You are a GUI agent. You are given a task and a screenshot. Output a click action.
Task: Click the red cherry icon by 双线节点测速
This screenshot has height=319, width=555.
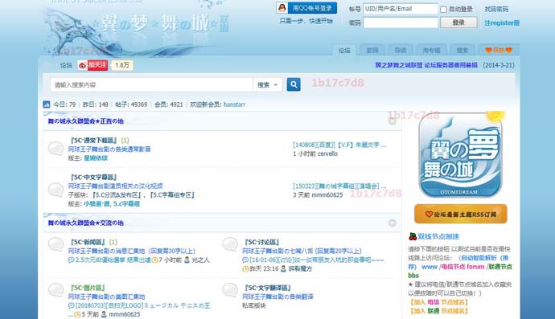(413, 236)
